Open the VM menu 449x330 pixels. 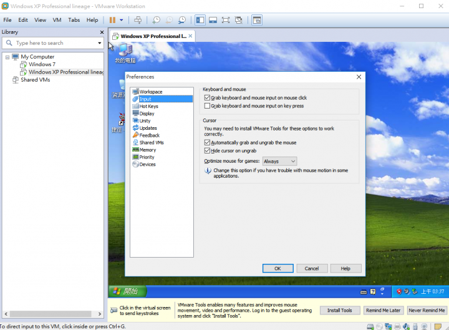[x=57, y=20]
